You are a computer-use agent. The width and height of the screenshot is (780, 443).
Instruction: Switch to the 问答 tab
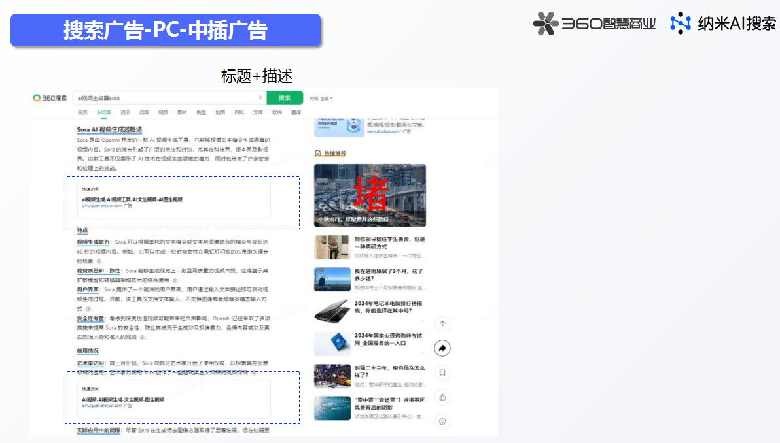click(144, 113)
